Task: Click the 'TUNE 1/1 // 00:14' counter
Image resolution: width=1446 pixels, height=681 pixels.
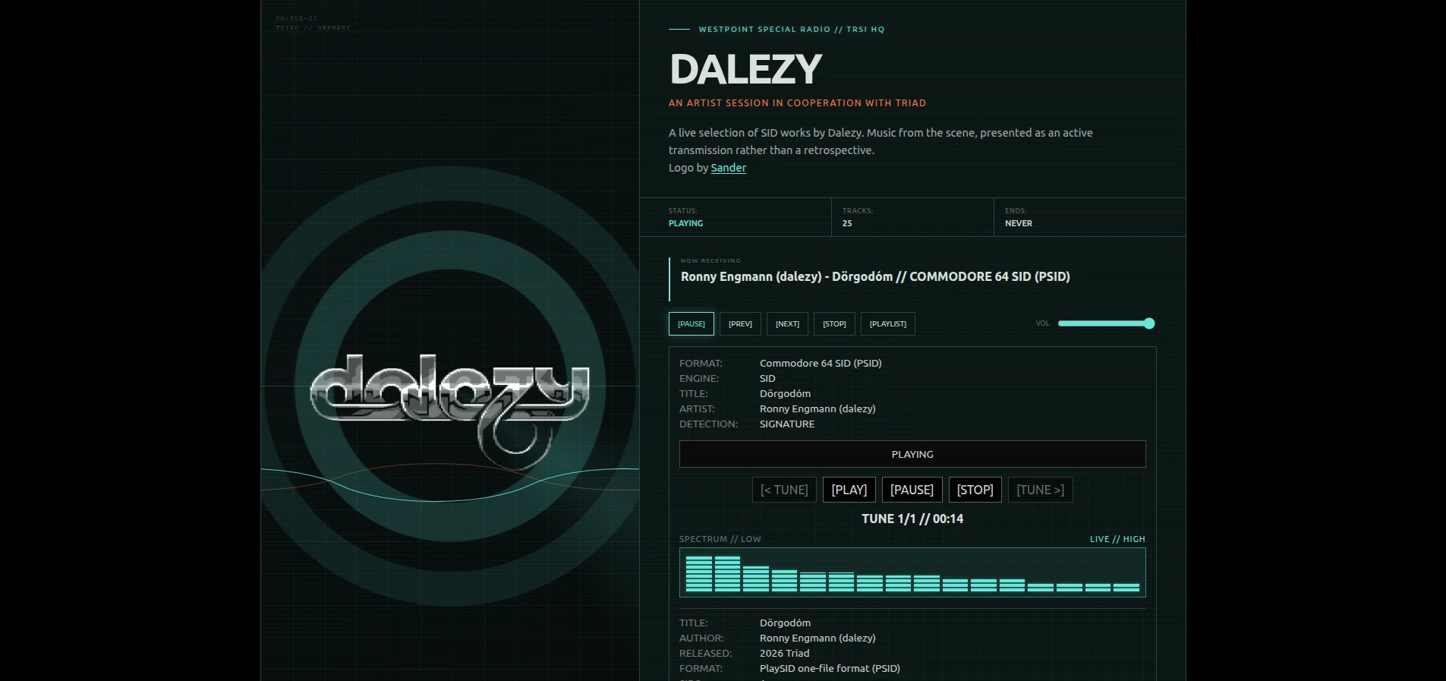Action: [x=912, y=519]
